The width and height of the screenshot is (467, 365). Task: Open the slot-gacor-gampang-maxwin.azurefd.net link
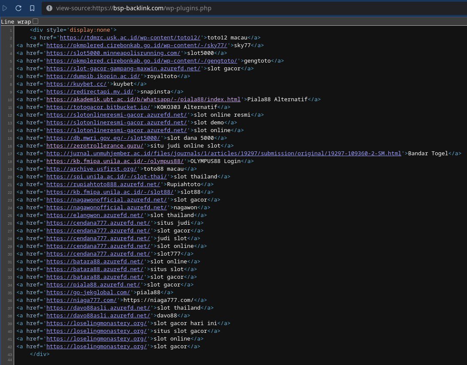pyautogui.click(x=123, y=69)
